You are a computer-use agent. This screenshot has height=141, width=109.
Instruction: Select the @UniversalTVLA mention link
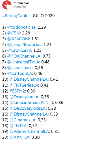(x=23, y=62)
